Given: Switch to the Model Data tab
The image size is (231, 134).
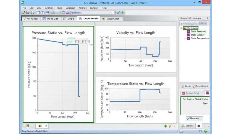Looking at the screenshot, I should click(x=51, y=19).
